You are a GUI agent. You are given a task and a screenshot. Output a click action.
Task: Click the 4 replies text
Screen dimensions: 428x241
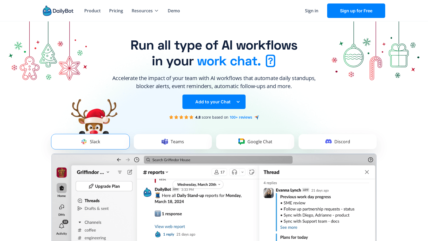coord(270,183)
